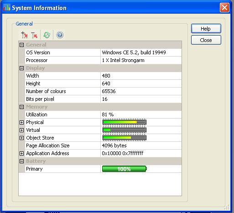Screen dimensions: 234x213
Task: Click the Help button
Action: tap(206, 28)
